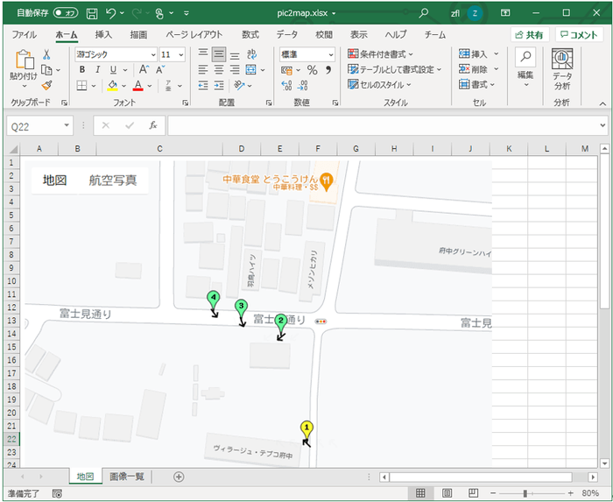Open セルのスタイル dropdown
The height and width of the screenshot is (502, 613).
(379, 84)
